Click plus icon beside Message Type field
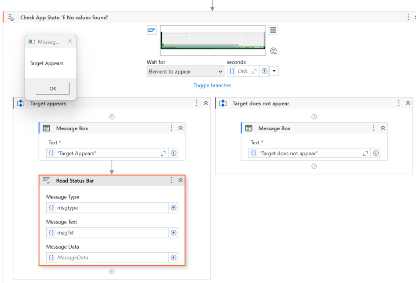This screenshot has width=416, height=283. [x=174, y=208]
